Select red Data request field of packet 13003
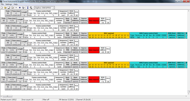The image size is (190, 101). (x=94, y=21)
